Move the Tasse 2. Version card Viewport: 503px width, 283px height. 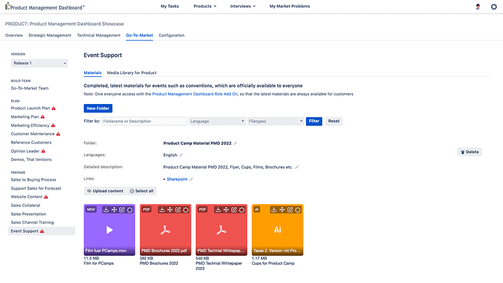282,210
